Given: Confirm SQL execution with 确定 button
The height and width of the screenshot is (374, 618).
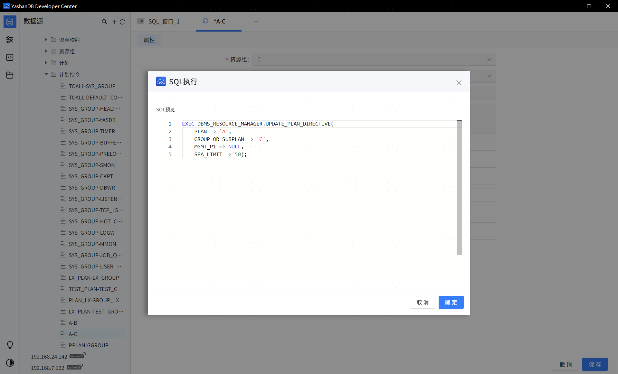Looking at the screenshot, I should pyautogui.click(x=451, y=302).
